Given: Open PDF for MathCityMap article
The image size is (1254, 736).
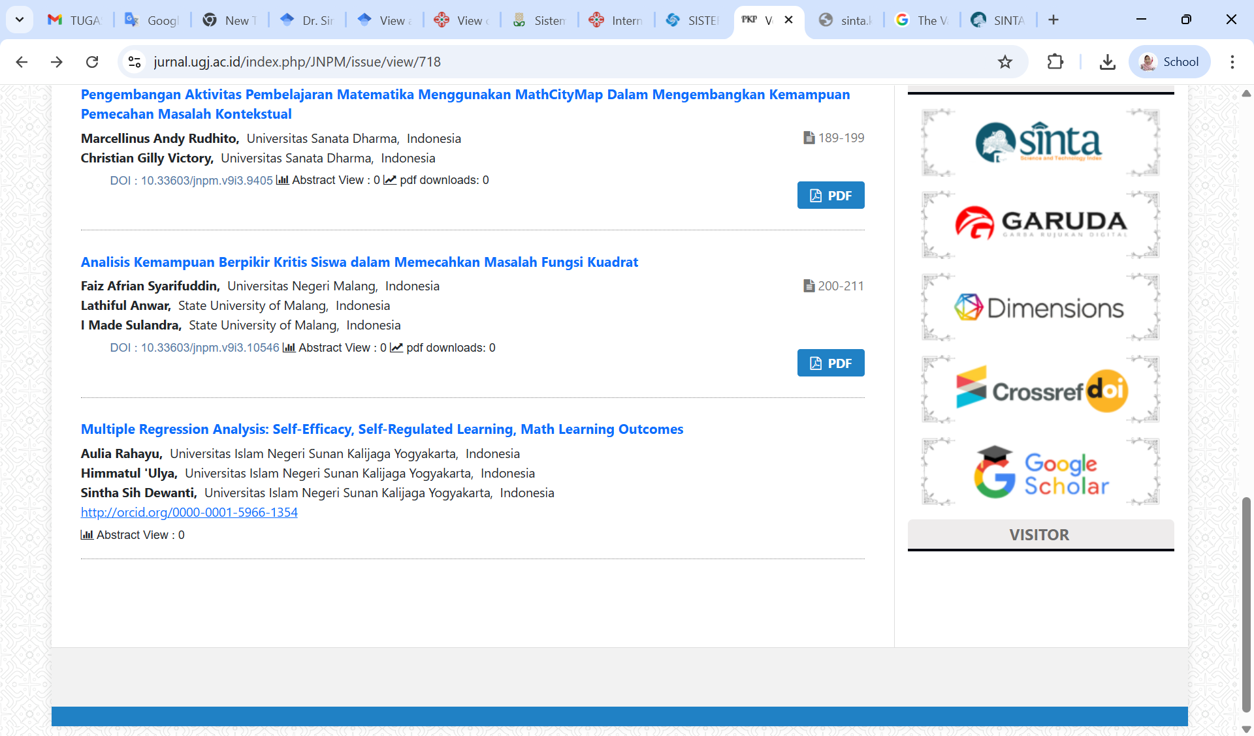Looking at the screenshot, I should (x=830, y=196).
